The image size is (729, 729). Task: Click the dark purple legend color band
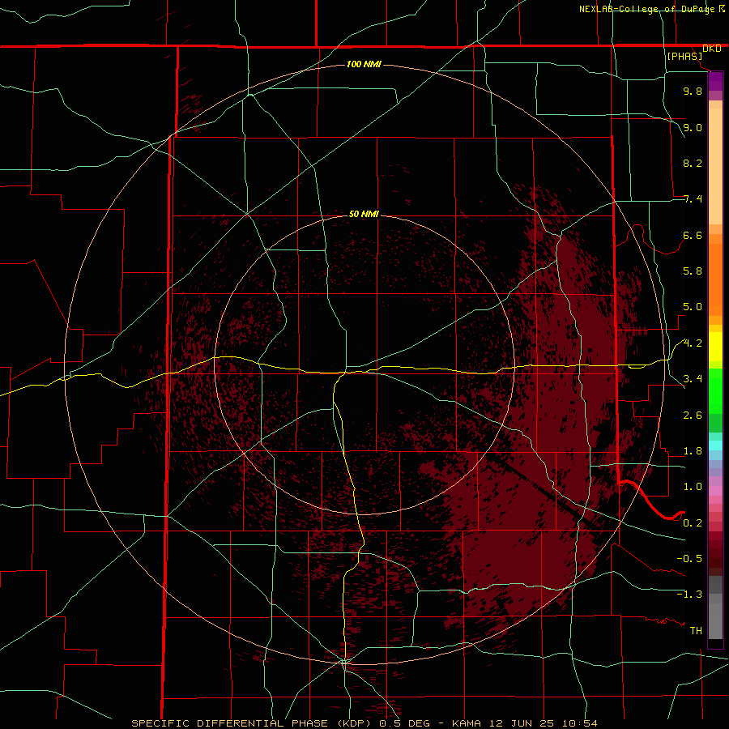pos(715,81)
